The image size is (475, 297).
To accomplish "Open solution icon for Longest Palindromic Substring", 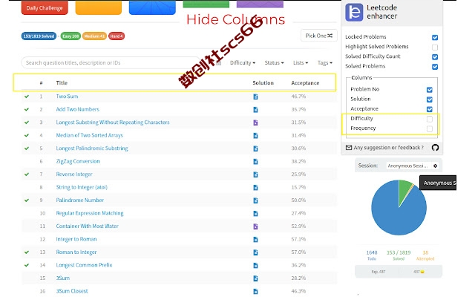I will [255, 148].
